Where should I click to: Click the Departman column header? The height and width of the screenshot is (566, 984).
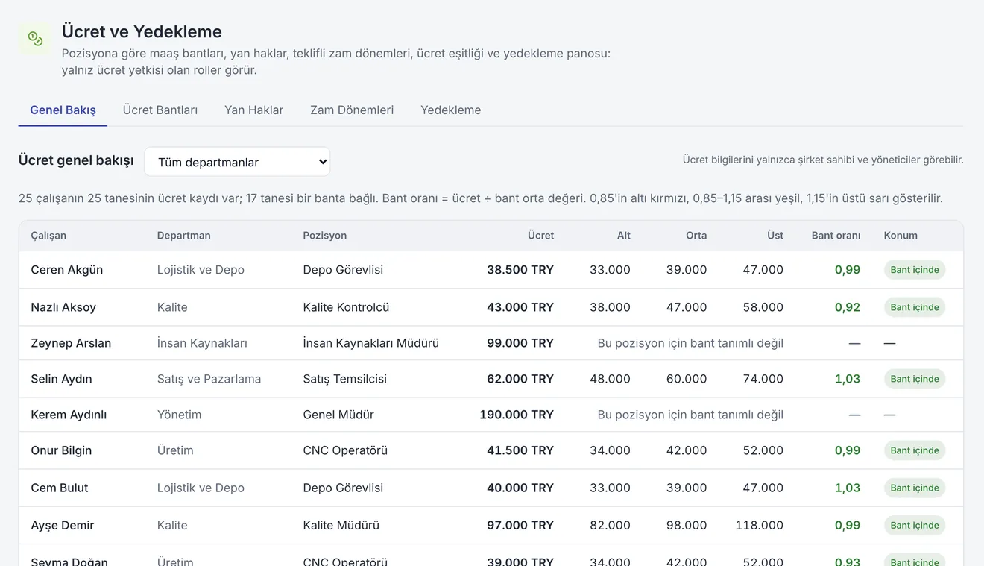[x=183, y=235]
